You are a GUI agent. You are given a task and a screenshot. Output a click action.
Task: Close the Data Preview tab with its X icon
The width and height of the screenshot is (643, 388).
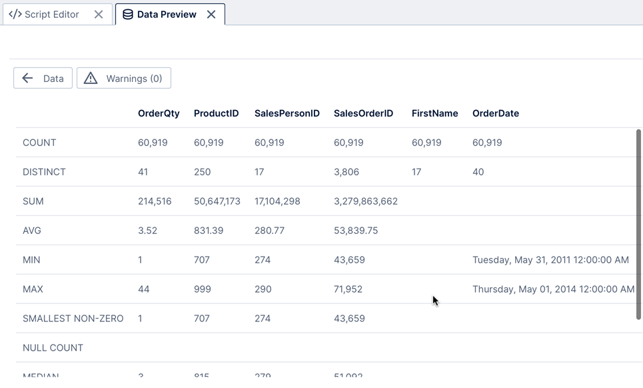[211, 14]
